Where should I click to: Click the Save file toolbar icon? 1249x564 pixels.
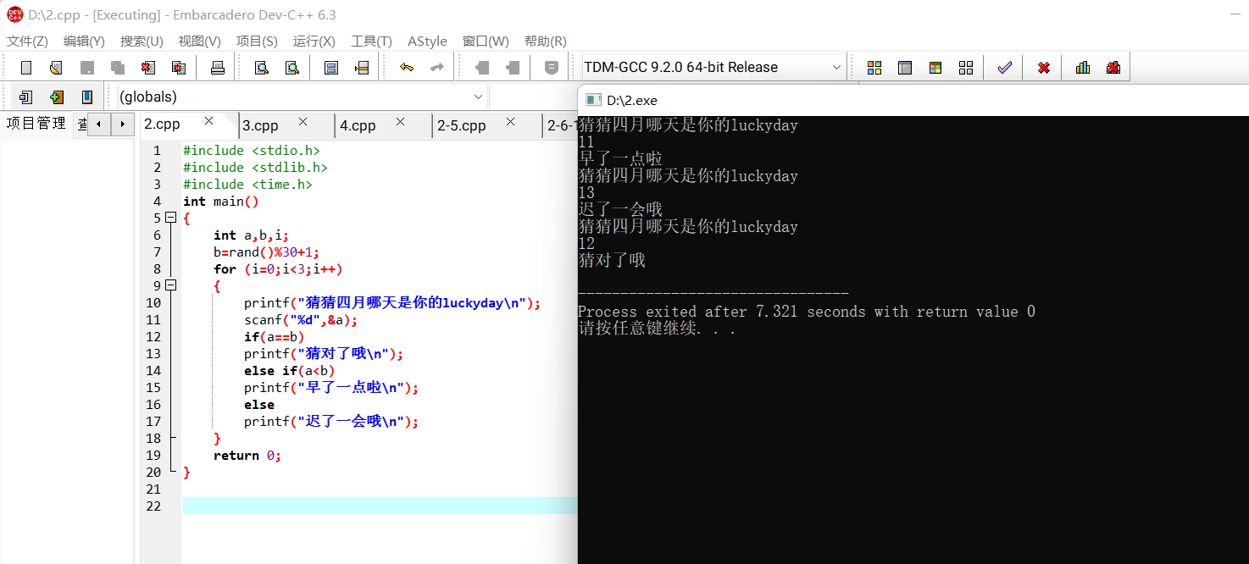coord(86,68)
